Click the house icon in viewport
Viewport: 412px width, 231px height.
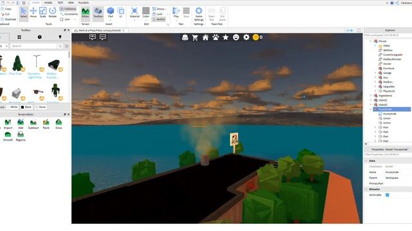205,37
